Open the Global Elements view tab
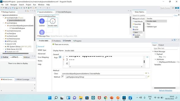This screenshot has height=101, width=180. coord(56,36)
